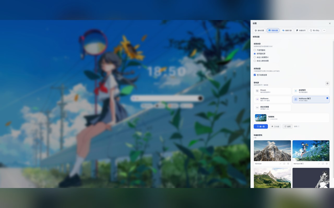Choose the 自定义颜色背景 radio option

click(255, 61)
